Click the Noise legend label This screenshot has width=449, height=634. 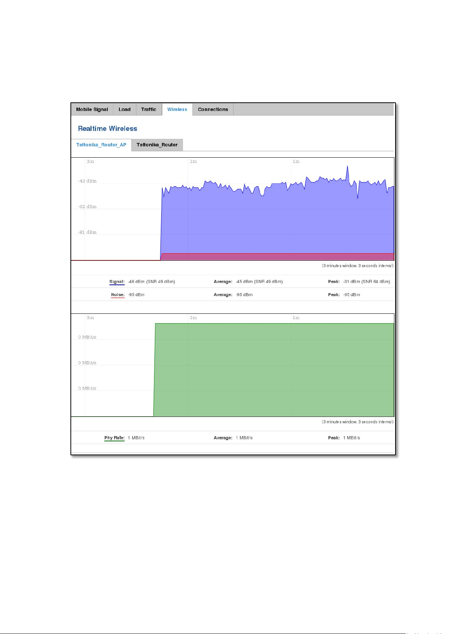(118, 295)
